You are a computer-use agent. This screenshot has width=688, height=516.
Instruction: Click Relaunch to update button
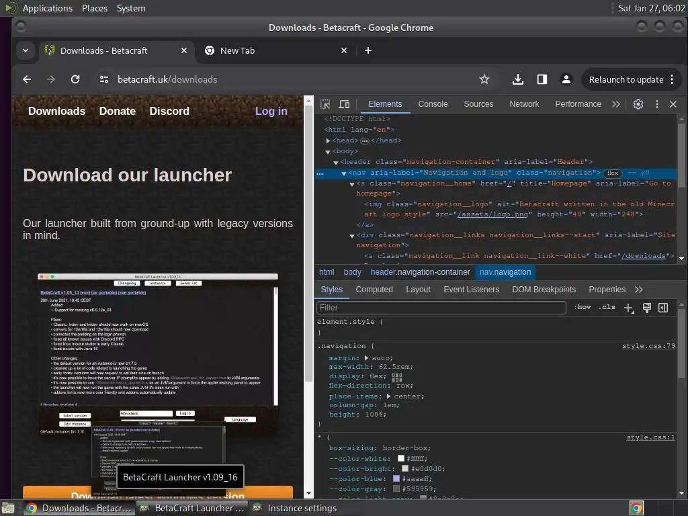click(x=626, y=79)
